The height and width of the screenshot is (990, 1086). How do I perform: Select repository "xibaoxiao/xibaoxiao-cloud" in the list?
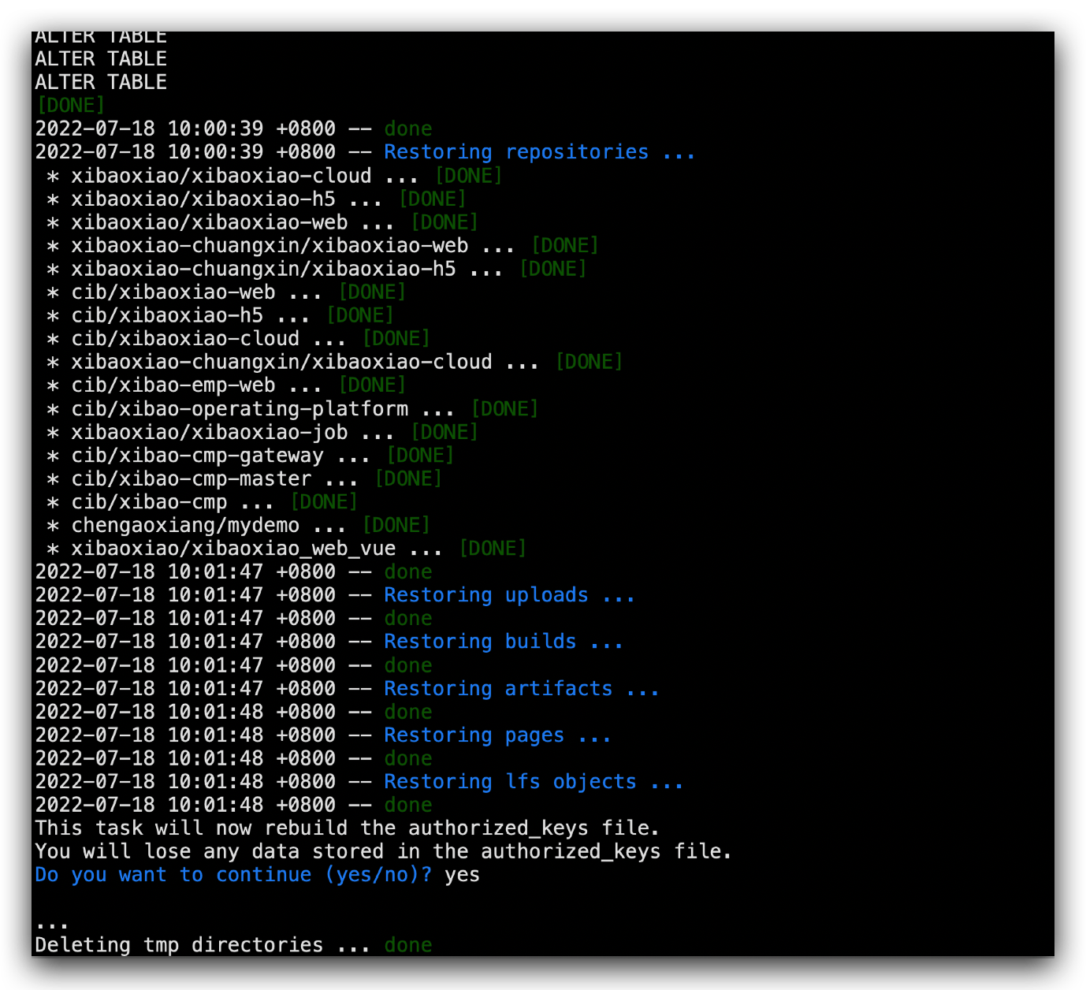tap(221, 176)
